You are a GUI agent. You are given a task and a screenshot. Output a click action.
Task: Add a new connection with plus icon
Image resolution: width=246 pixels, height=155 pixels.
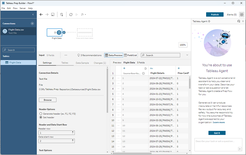click(32, 23)
